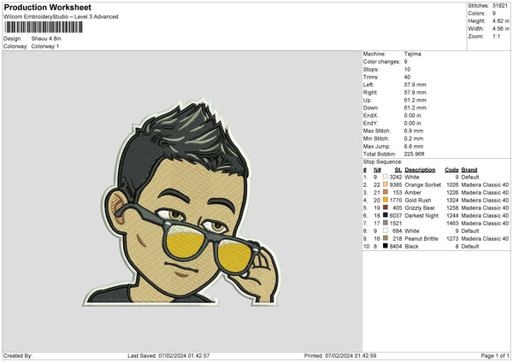Viewport: 513px width, 362px height.
Task: Click the Total Bobbin value 225.96ft
Action: [414, 154]
